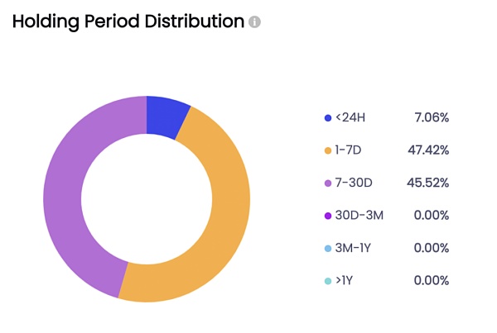Click the 7.06% percentage value
This screenshot has width=497, height=333.
click(431, 118)
